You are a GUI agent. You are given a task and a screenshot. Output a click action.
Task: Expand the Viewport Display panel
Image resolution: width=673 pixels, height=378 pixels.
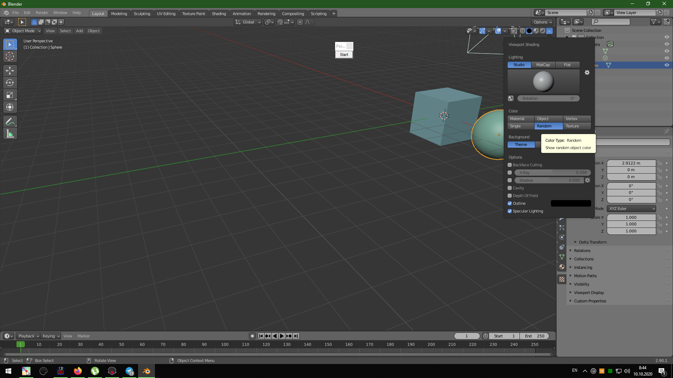[x=589, y=293]
